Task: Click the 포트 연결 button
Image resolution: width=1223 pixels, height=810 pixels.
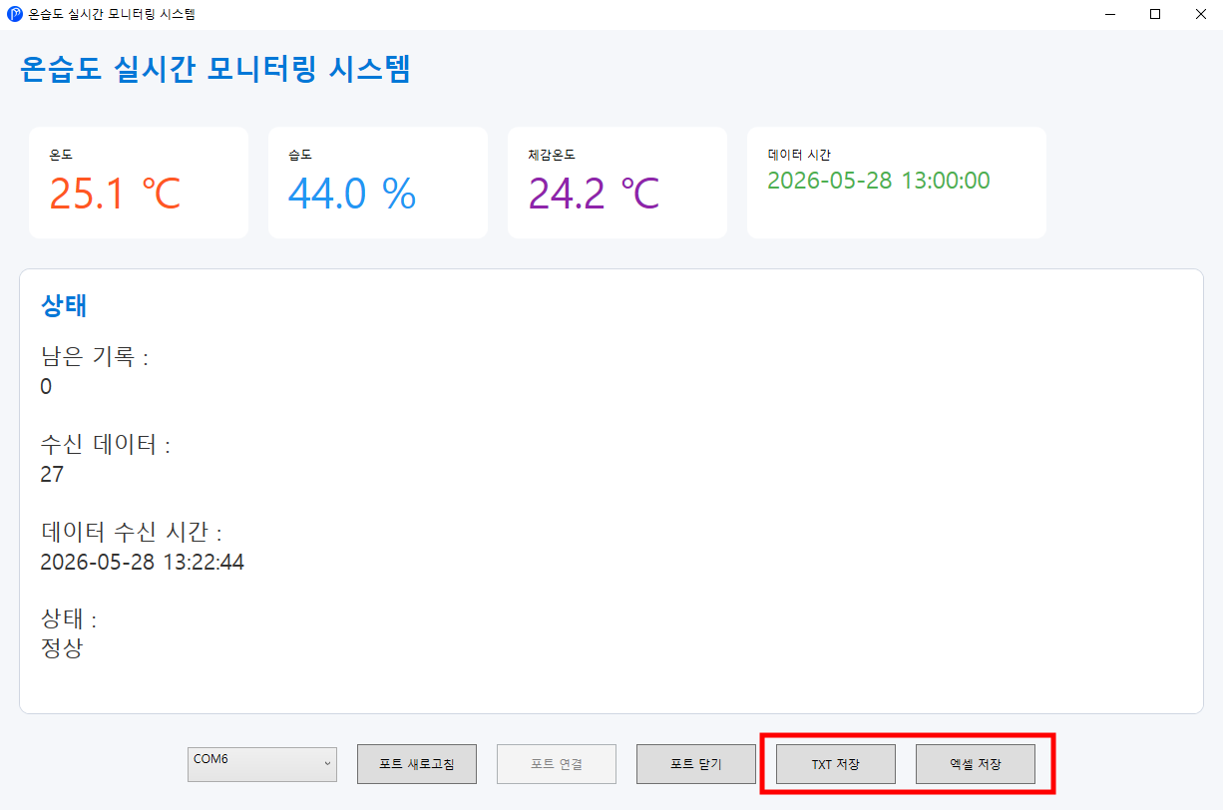Action: tap(557, 764)
